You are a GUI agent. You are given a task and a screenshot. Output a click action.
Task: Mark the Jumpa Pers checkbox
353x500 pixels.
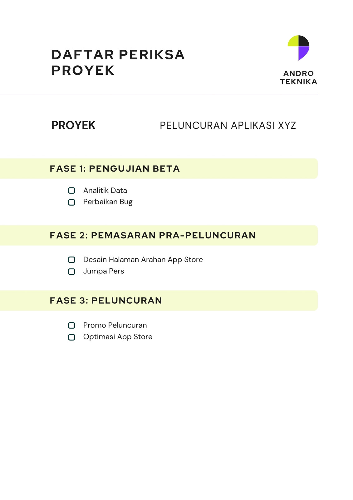(x=71, y=272)
